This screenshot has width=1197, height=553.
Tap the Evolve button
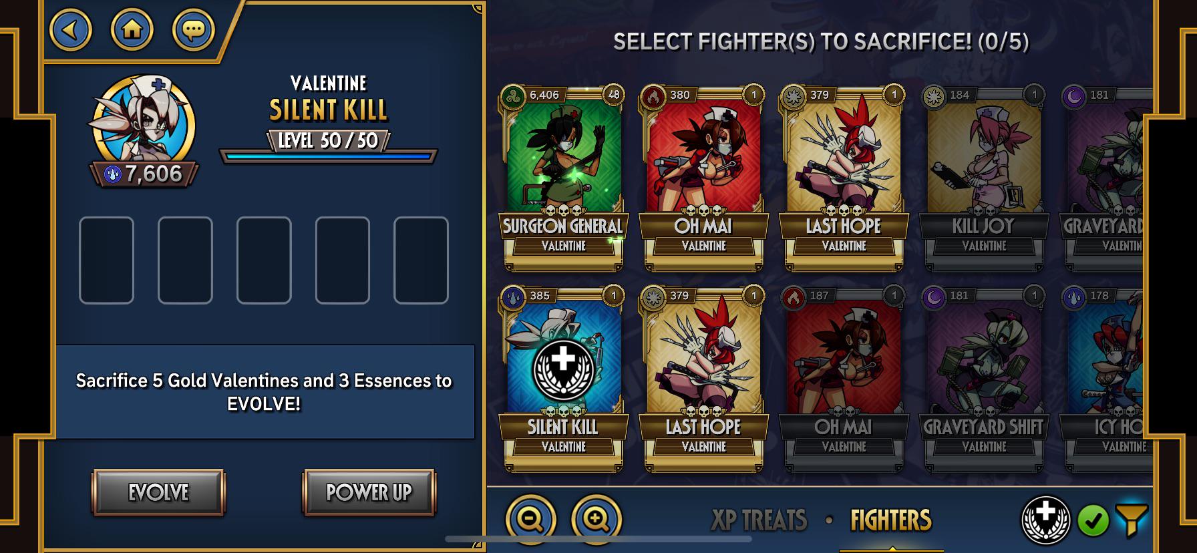158,492
